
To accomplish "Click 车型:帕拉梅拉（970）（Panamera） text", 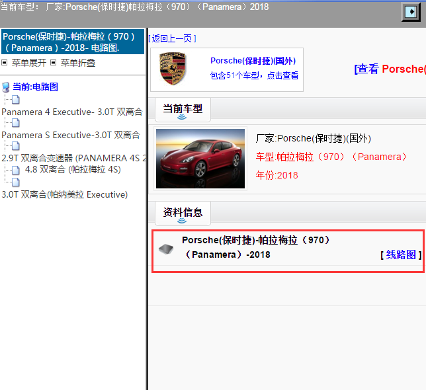I will click(331, 157).
